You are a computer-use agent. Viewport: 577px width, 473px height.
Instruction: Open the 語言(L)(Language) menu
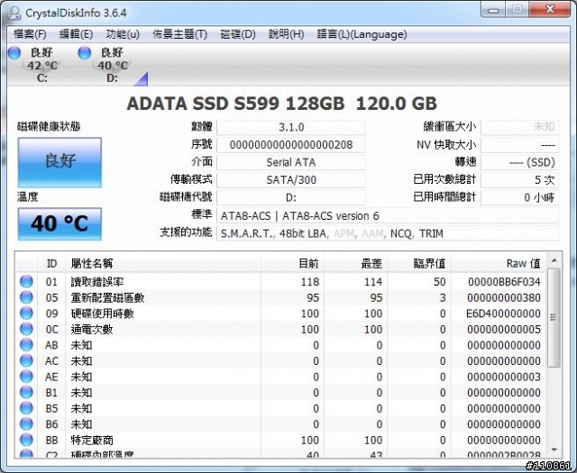click(x=362, y=34)
